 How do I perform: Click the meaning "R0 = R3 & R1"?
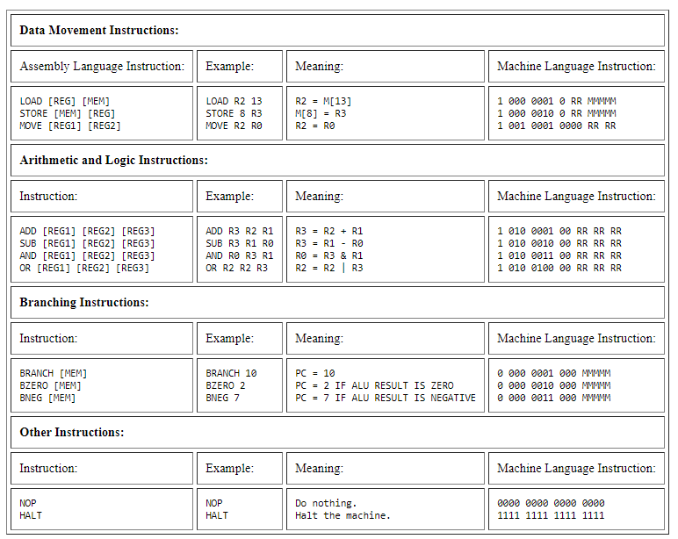[329, 255]
